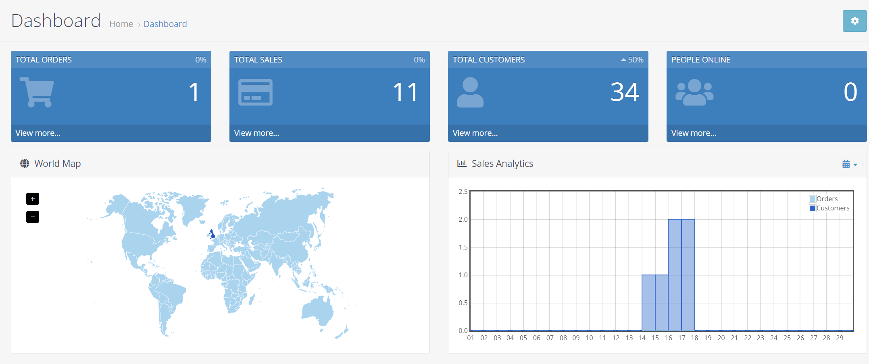Viewport: 869px width, 364px height.
Task: Click the World Map globe icon
Action: [x=25, y=163]
